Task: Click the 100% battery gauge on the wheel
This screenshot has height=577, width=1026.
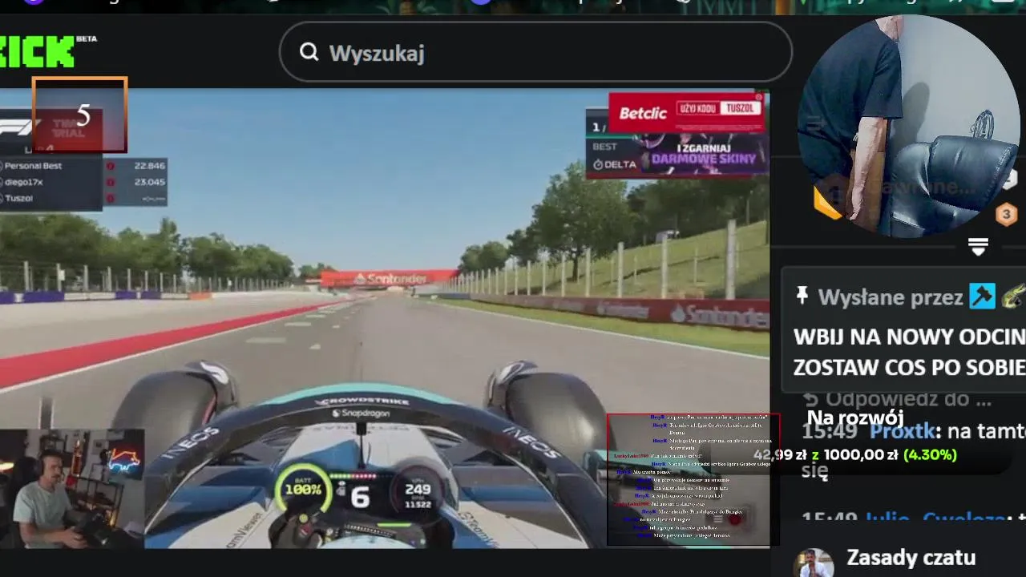Action: [x=303, y=489]
